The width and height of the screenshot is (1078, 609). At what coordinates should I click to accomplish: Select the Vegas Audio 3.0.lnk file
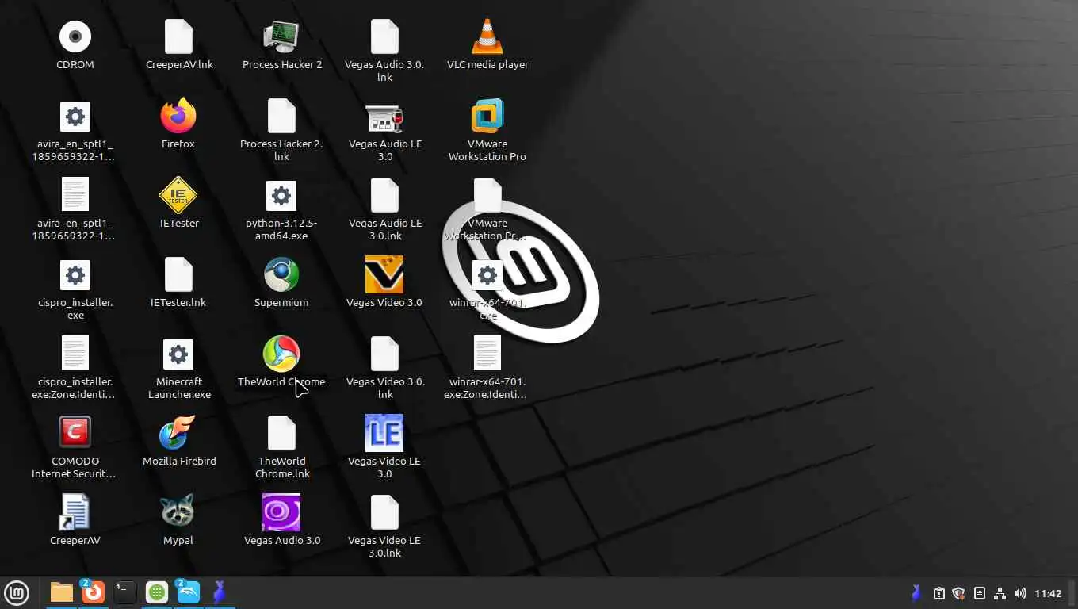click(x=384, y=36)
